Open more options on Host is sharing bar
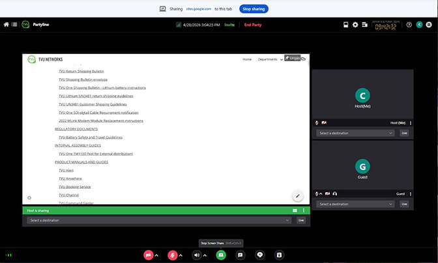 [x=304, y=210]
